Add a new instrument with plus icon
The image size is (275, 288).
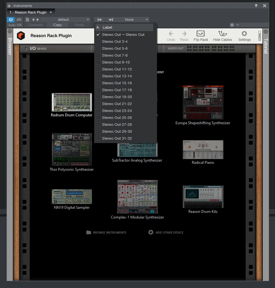[x=9, y=6]
